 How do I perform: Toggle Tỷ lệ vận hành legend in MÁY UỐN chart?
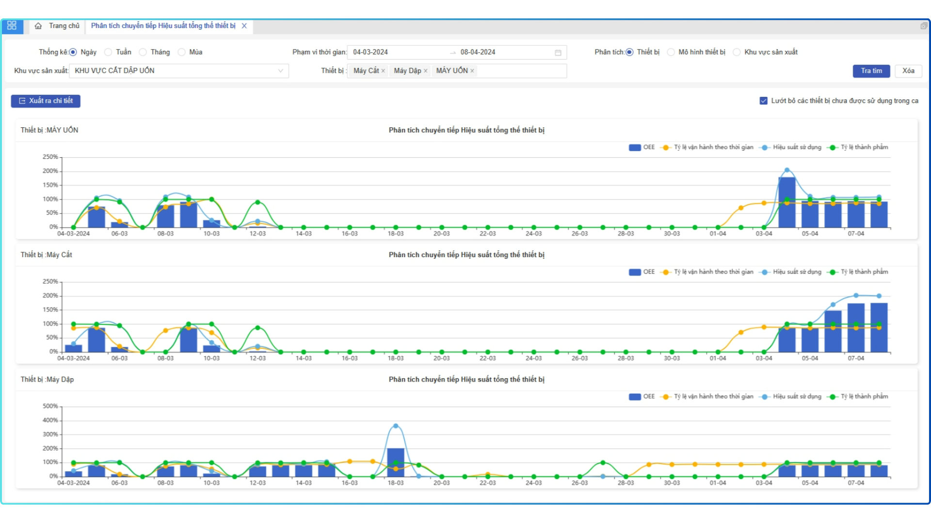click(x=707, y=147)
